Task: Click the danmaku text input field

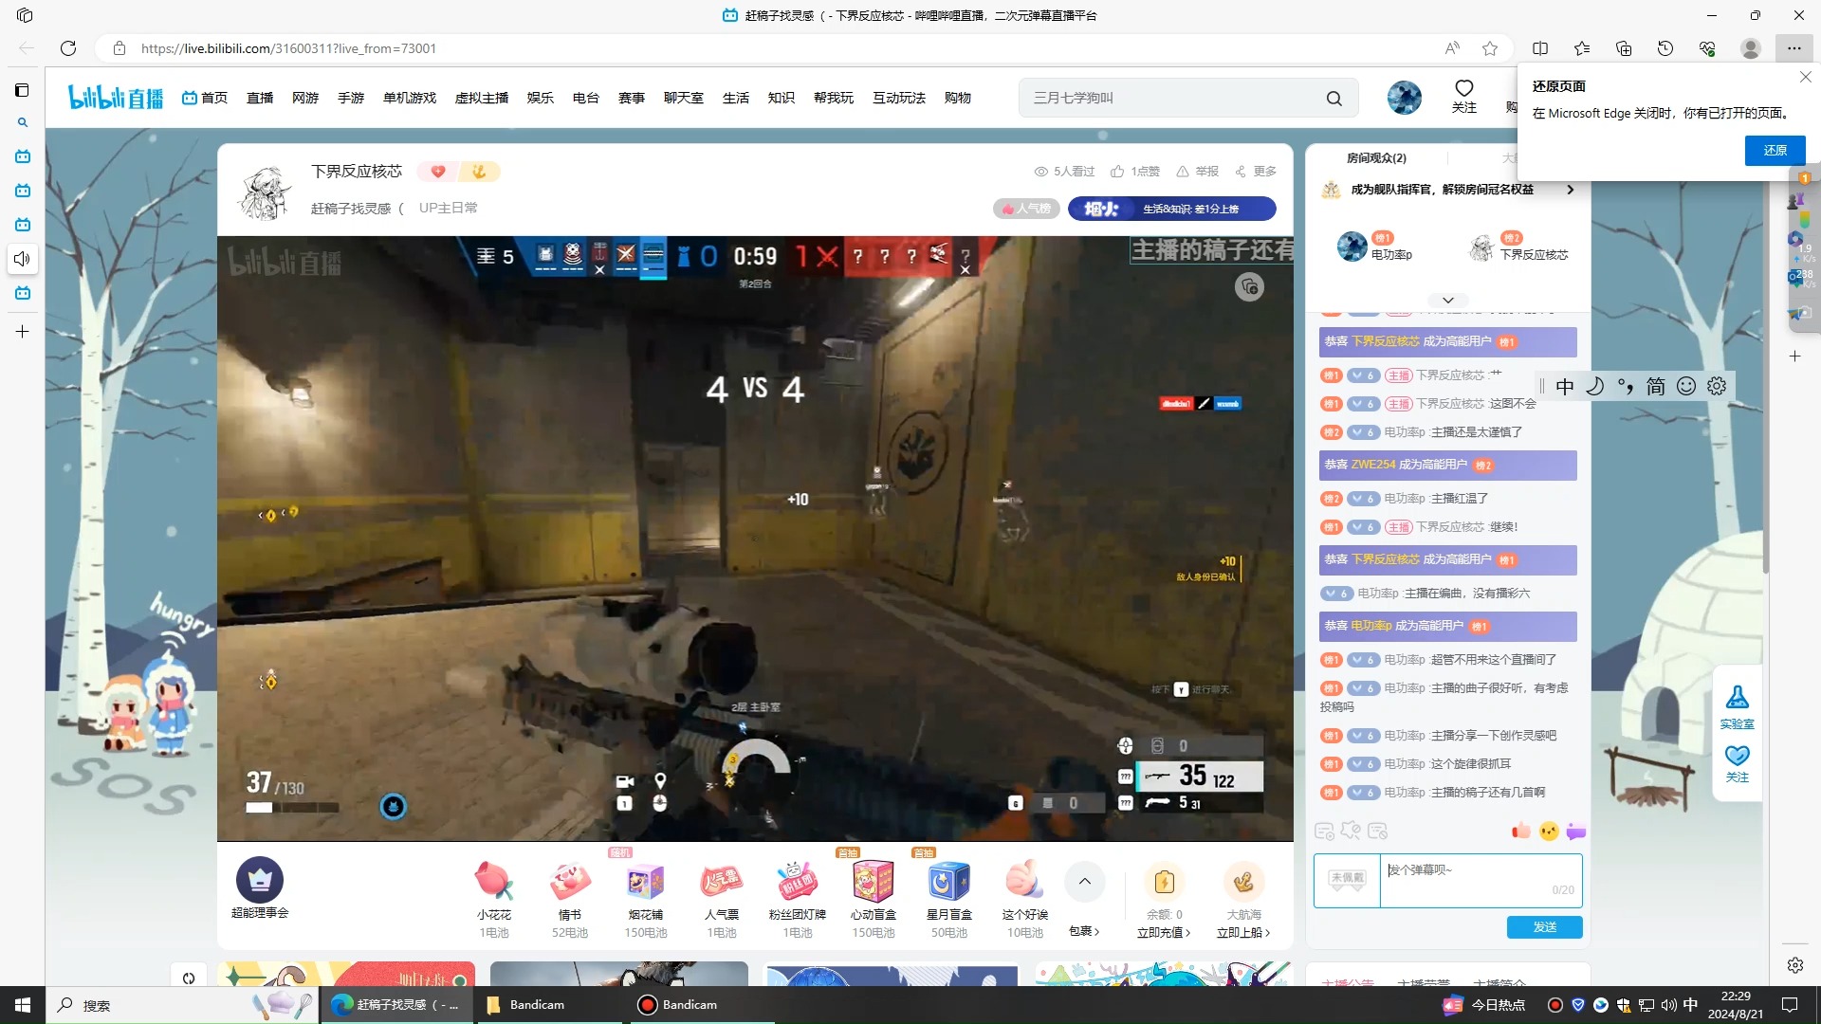Action: pos(1481,881)
